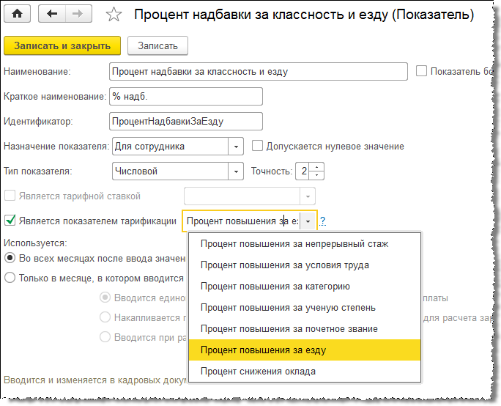Select Только в месяце radio option
The height and width of the screenshot is (406, 501).
[x=10, y=278]
